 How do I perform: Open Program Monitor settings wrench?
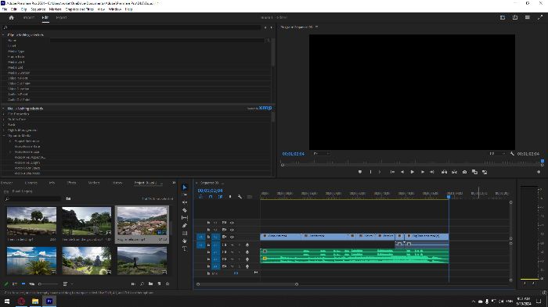[x=512, y=153]
